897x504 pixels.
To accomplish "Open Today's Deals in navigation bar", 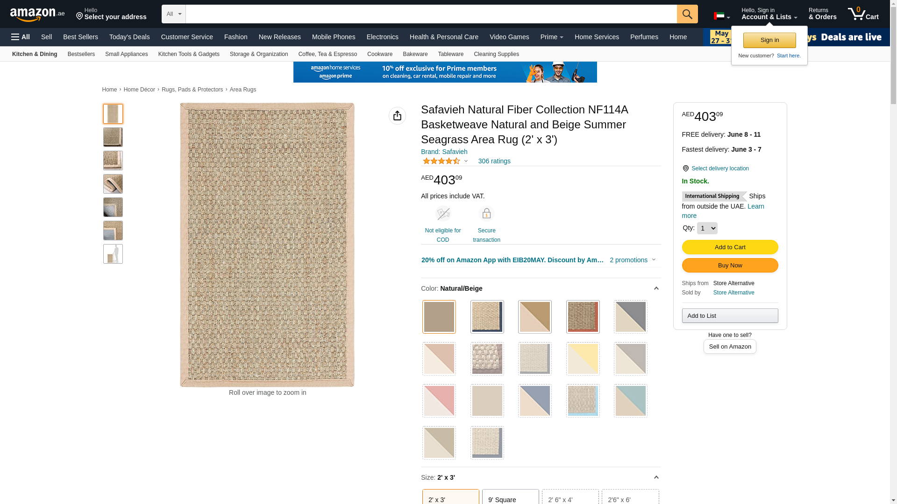I will point(129,37).
